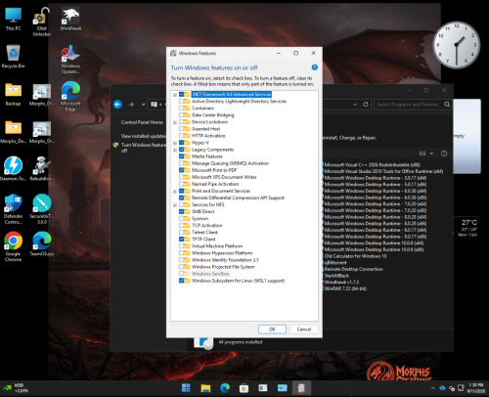Open Recycle Bin desktop icon
Viewport: 489px width, 397px height.
click(x=13, y=57)
